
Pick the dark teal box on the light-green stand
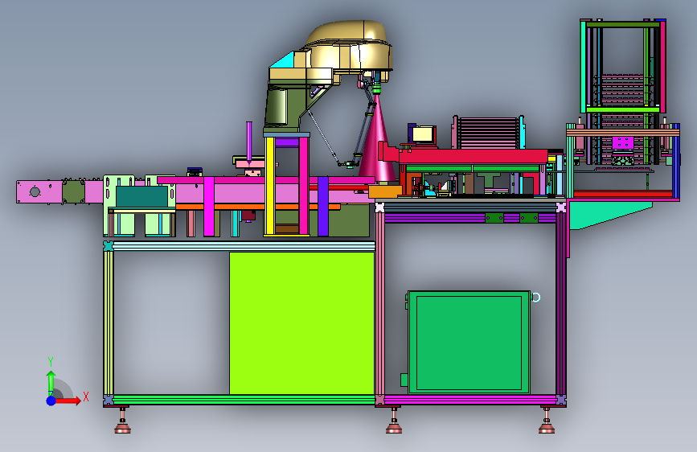[x=141, y=196]
